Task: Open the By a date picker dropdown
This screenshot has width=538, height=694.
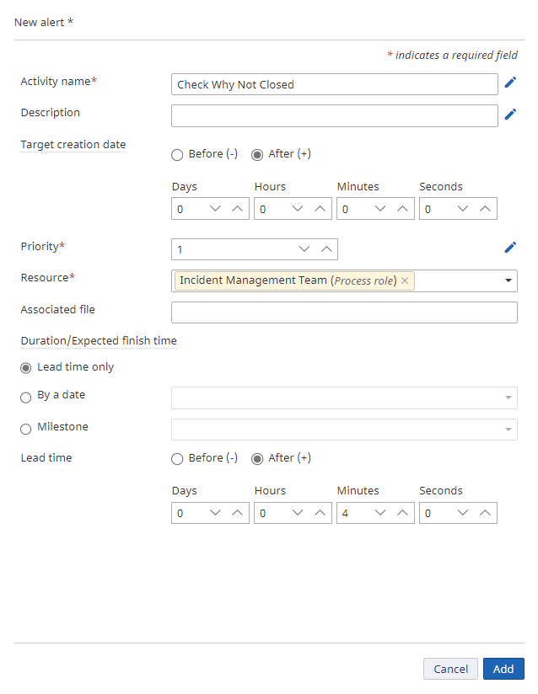Action: [x=507, y=398]
